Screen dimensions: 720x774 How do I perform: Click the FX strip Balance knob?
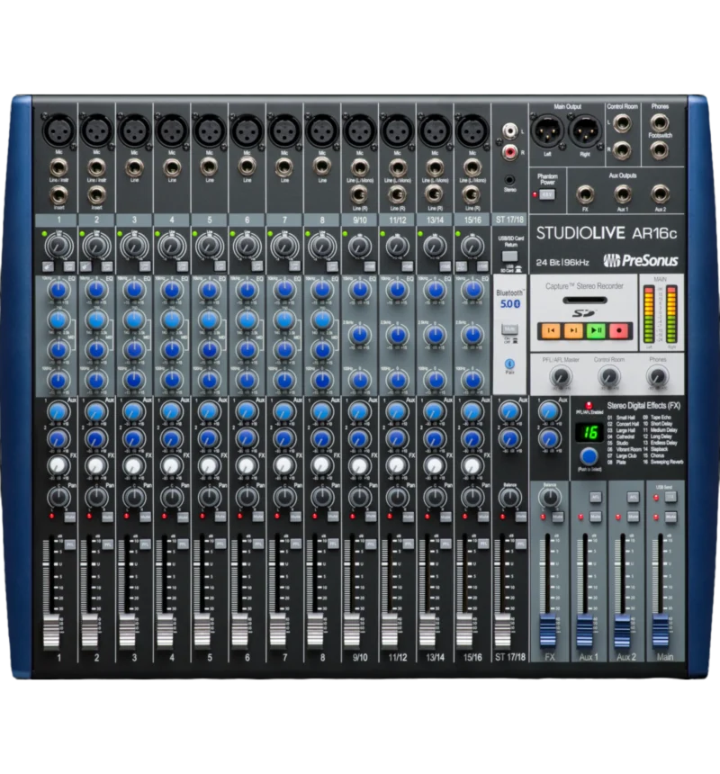click(x=550, y=498)
